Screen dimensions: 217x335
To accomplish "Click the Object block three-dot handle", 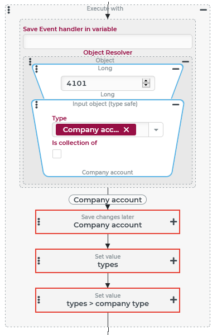I will (30, 62).
